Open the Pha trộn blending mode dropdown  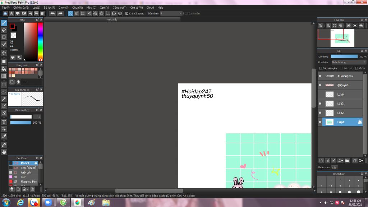349,62
